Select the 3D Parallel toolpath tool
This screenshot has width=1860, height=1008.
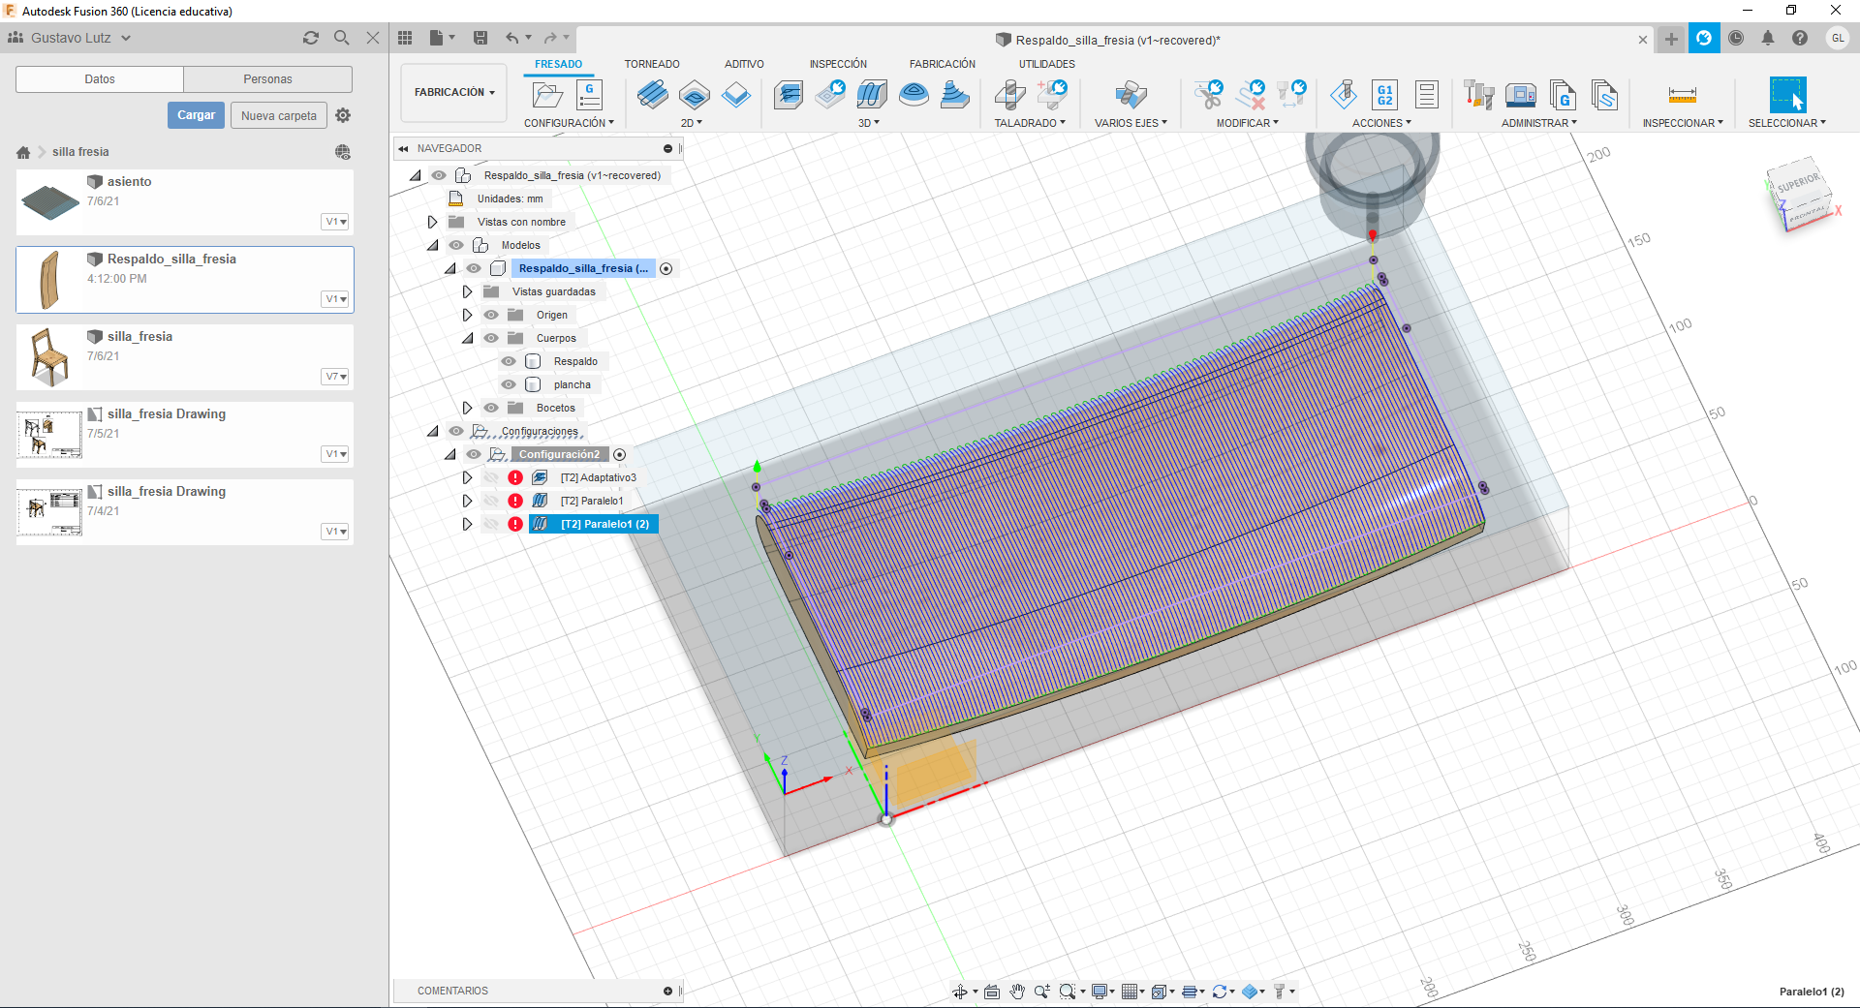click(871, 95)
